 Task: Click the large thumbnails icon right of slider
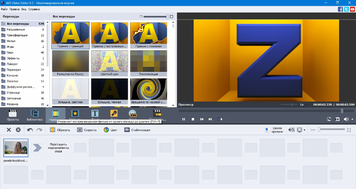click(171, 17)
